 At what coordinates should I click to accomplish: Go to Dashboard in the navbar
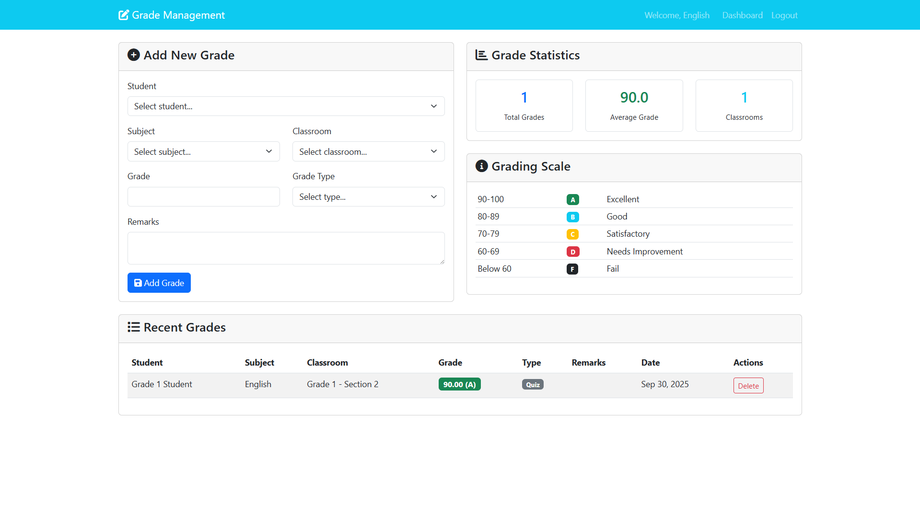pyautogui.click(x=742, y=15)
